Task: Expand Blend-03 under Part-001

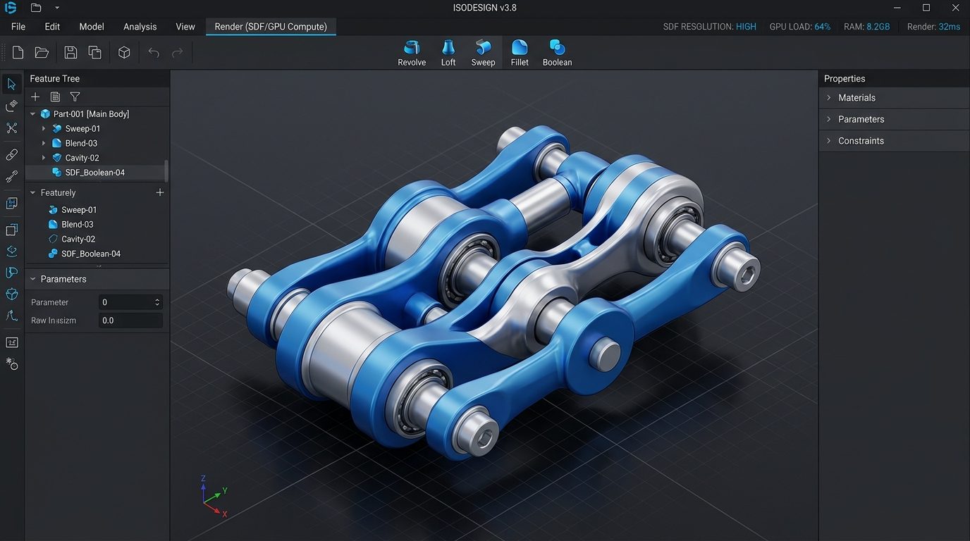Action: (44, 143)
